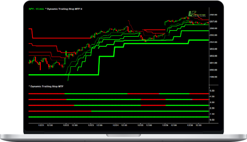
Task: Click the lower Dynamic Trailing Stop MTF label
Action: click(x=46, y=86)
